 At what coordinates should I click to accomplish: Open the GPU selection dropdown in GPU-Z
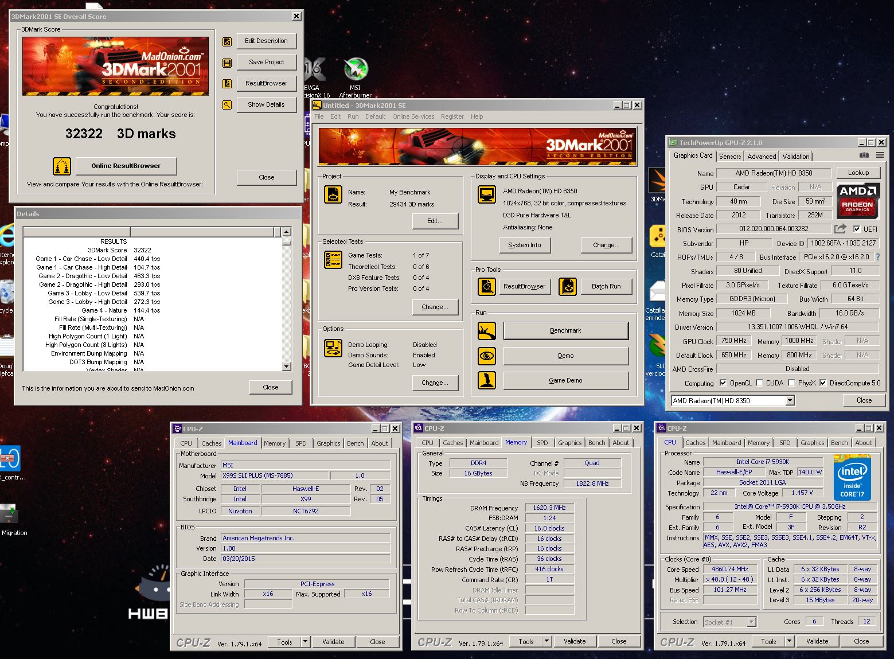790,400
